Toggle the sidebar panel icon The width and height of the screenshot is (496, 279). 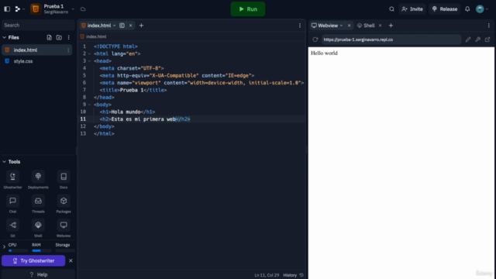pyautogui.click(x=7, y=9)
